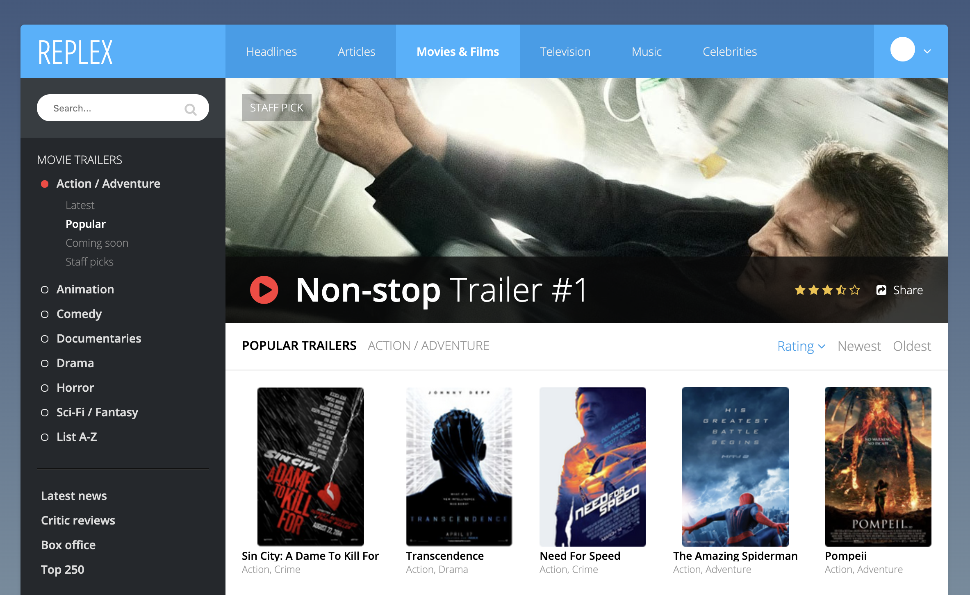The width and height of the screenshot is (970, 595).
Task: Open the Drama category label
Action: click(75, 363)
